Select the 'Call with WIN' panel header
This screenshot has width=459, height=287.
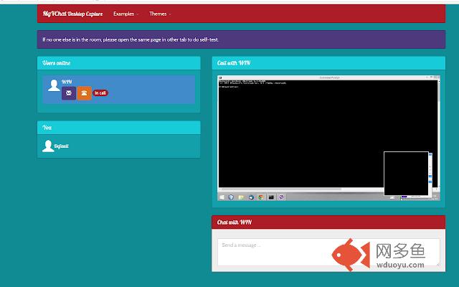pos(328,63)
